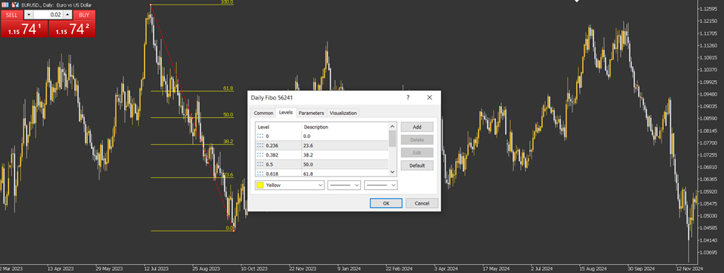This screenshot has height=273, width=724.
Task: Open the Parameters tab
Action: (x=311, y=113)
